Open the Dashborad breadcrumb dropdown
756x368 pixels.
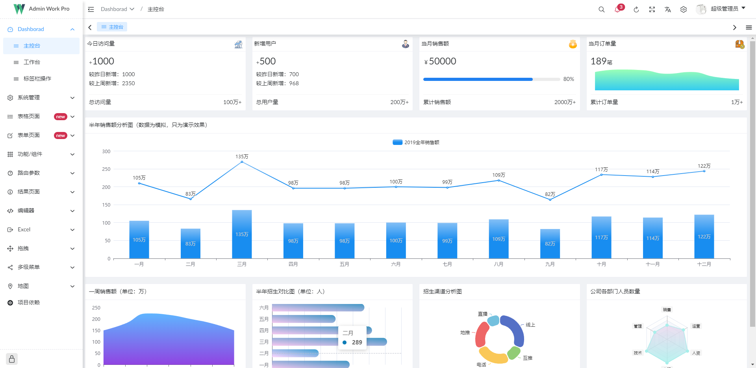[x=117, y=9]
